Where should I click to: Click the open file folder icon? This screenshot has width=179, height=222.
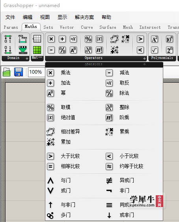(7, 72)
